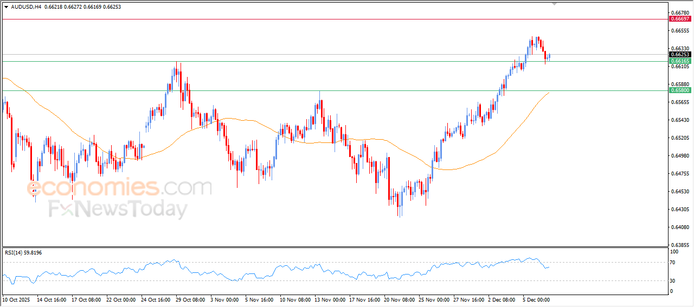Click the green 0.66165 price level label

tap(680, 61)
